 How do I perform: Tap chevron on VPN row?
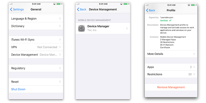(60, 47)
